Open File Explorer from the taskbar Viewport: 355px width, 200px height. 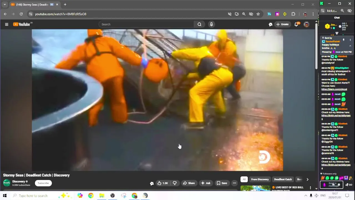(102, 196)
